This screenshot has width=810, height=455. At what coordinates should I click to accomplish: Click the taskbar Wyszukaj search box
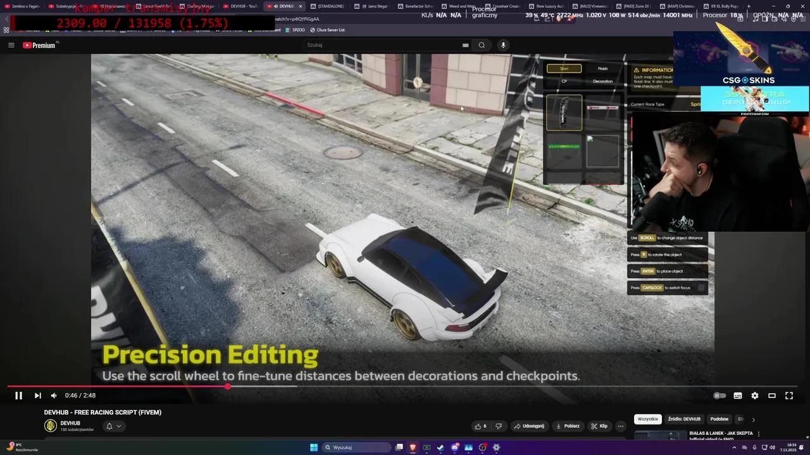click(357, 447)
